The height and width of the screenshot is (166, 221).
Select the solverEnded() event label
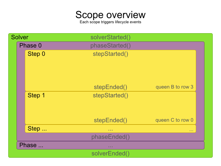coord(110,154)
